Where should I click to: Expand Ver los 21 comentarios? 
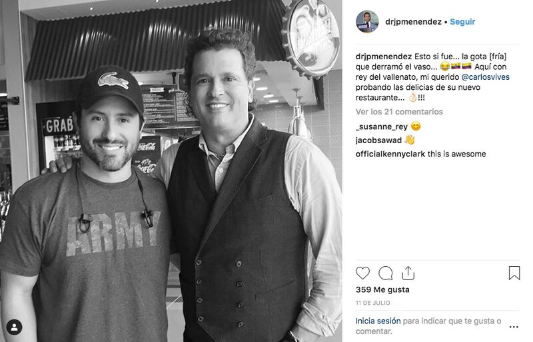click(x=399, y=112)
